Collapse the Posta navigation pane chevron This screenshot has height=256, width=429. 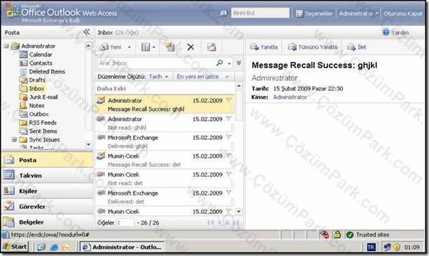[87, 32]
